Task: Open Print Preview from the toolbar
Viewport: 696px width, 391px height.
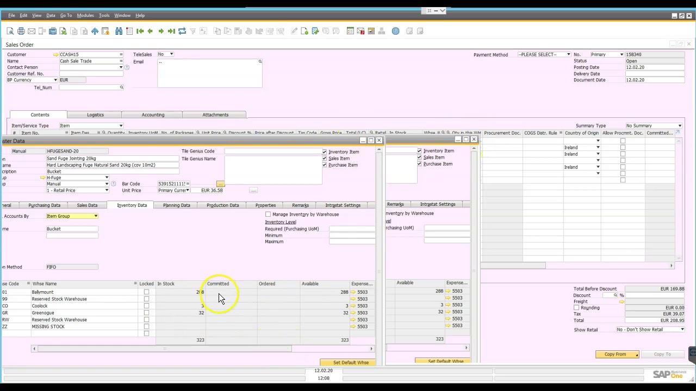Action: 10,31
